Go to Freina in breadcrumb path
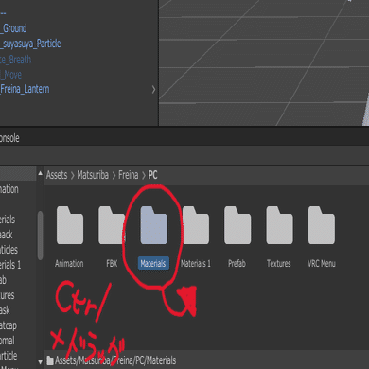Viewport: 369px width, 369px height. (x=128, y=175)
